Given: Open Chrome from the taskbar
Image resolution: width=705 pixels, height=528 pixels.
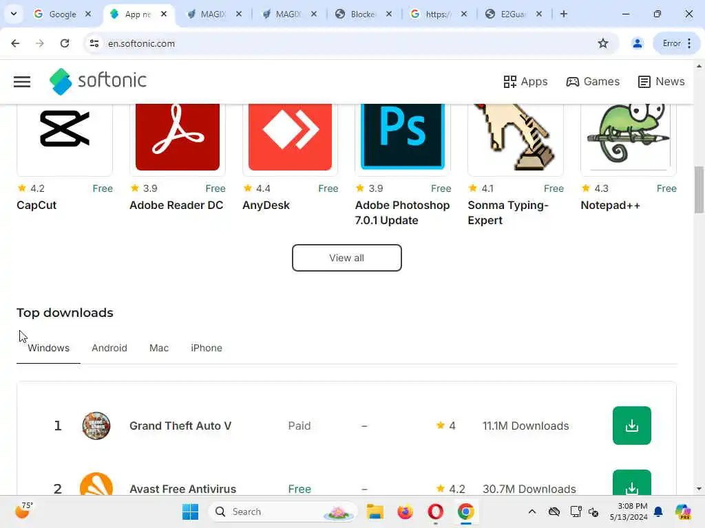Looking at the screenshot, I should coord(466,511).
